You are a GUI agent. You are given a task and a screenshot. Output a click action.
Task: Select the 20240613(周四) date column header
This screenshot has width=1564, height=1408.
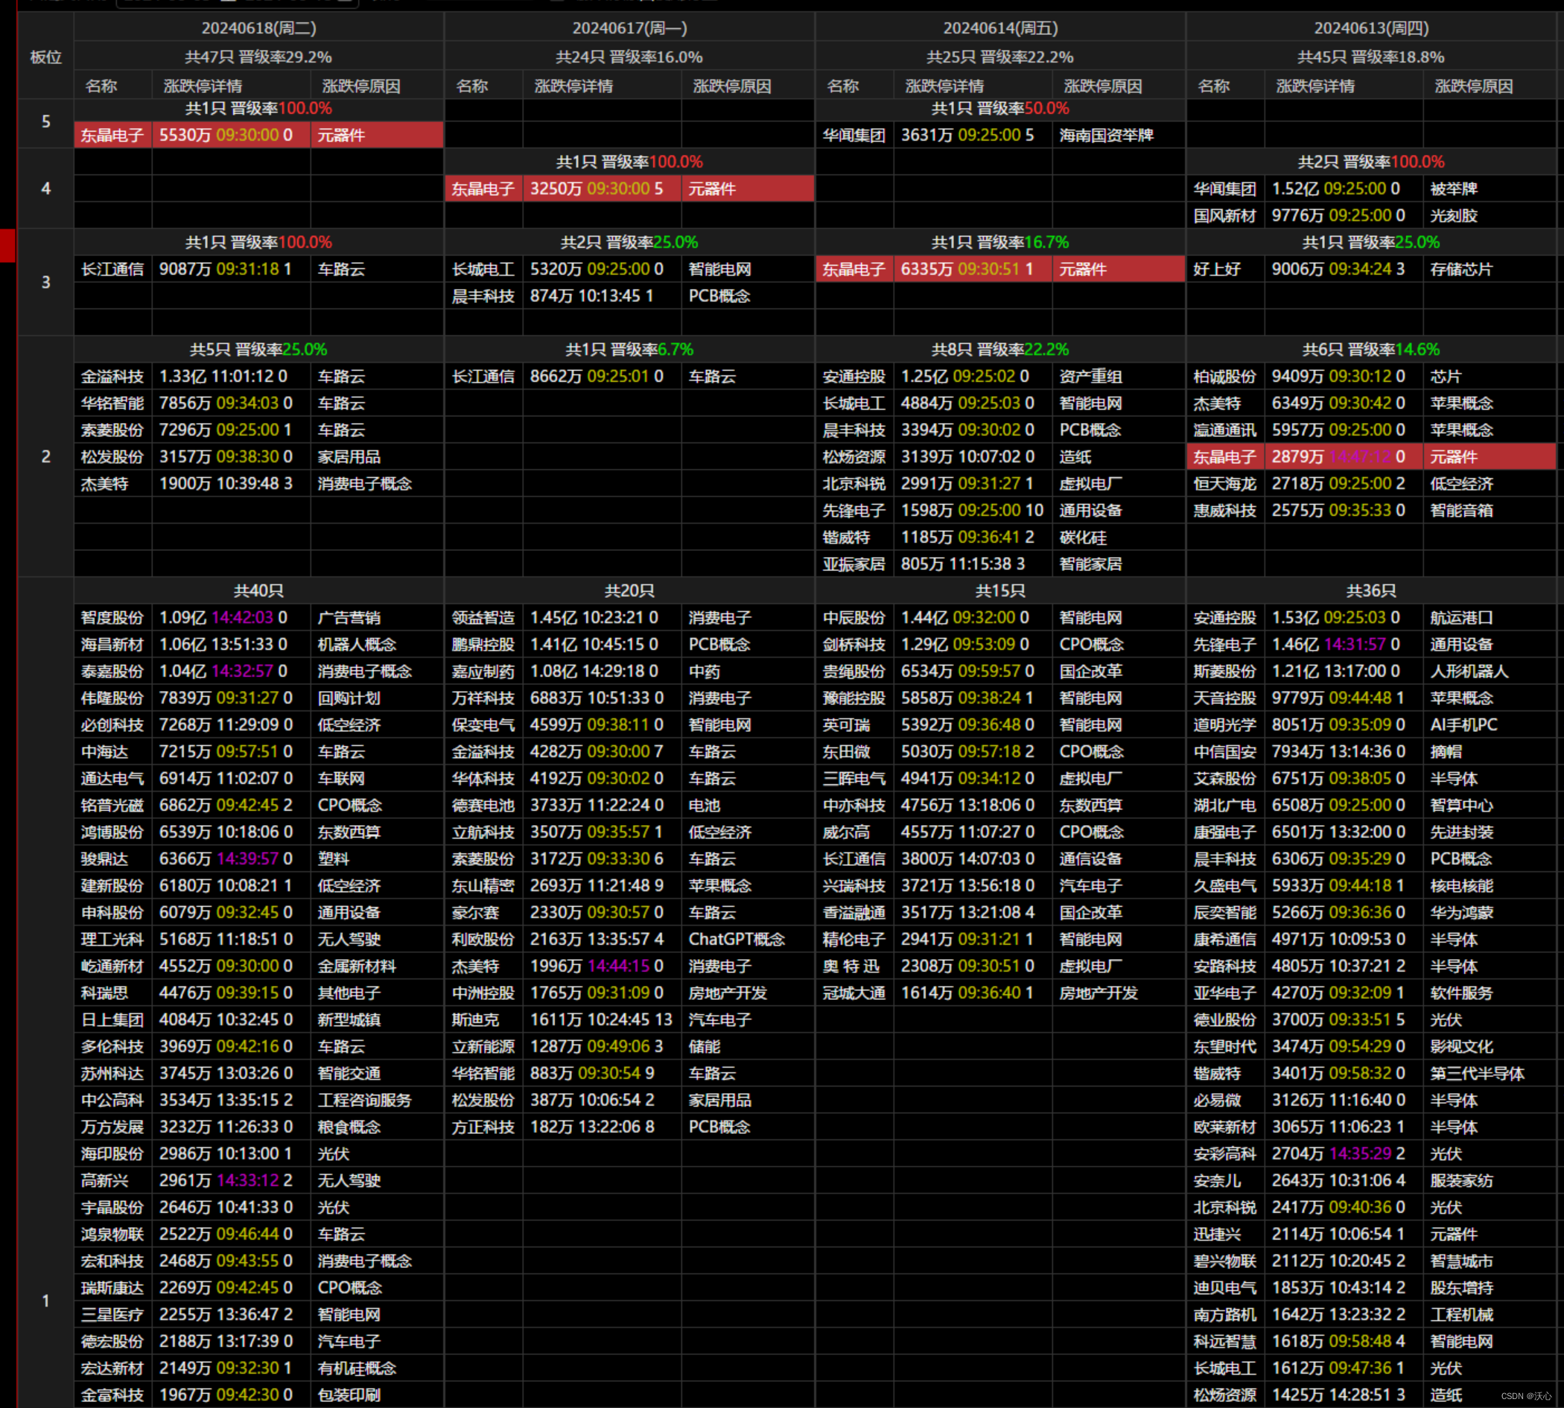(1370, 28)
